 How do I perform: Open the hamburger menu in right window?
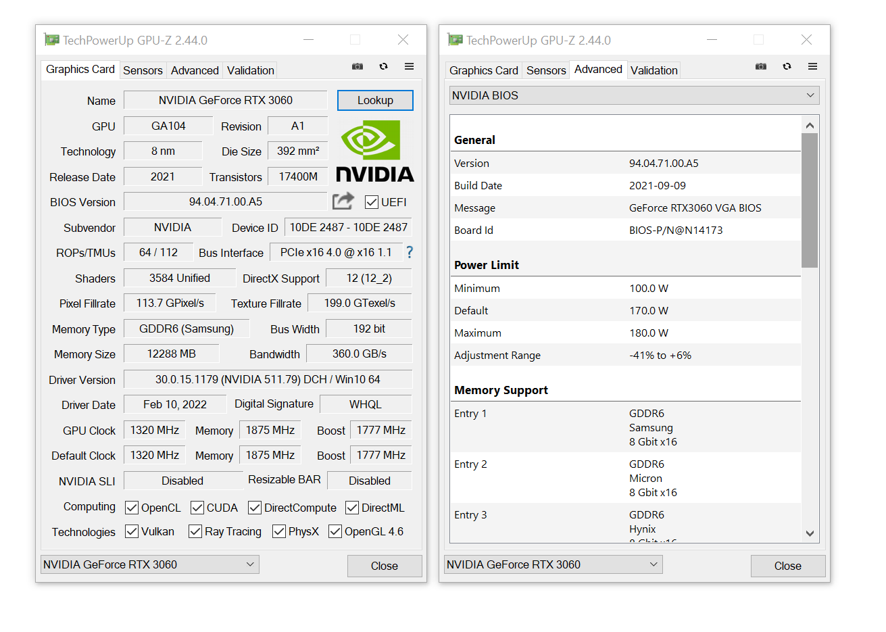click(812, 66)
